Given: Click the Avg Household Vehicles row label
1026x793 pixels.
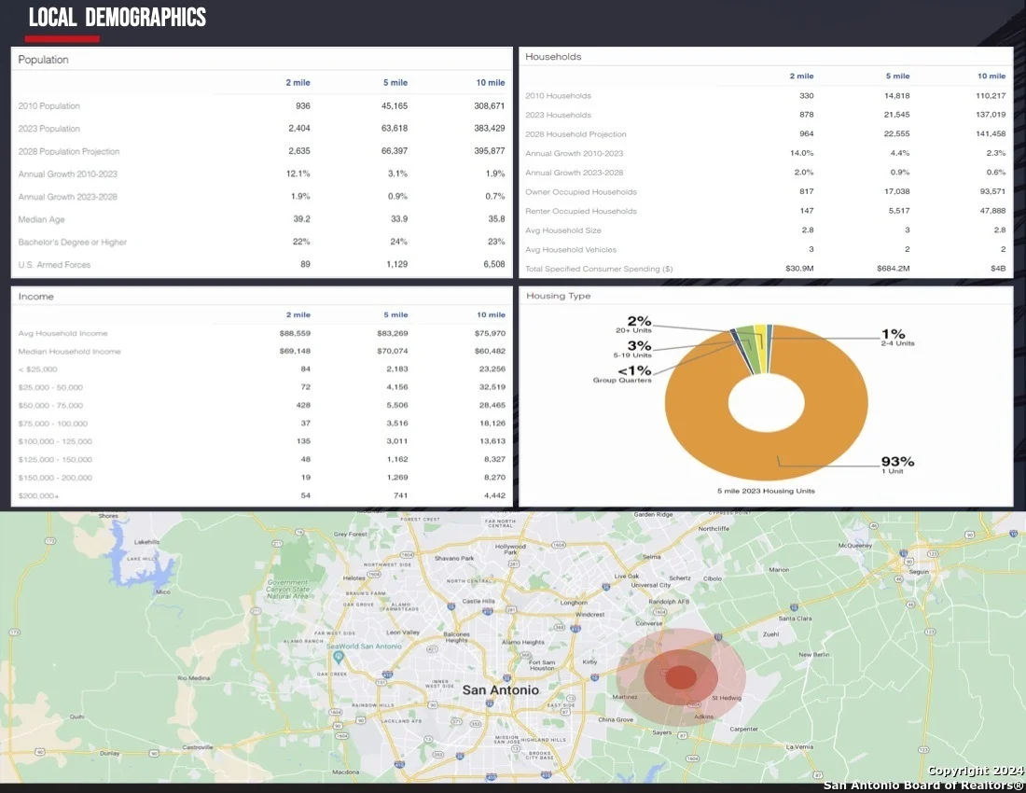Looking at the screenshot, I should 571,249.
